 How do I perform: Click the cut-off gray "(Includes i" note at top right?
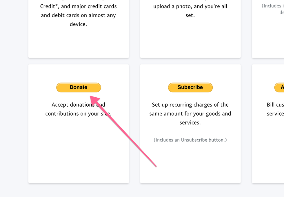tap(273, 6)
